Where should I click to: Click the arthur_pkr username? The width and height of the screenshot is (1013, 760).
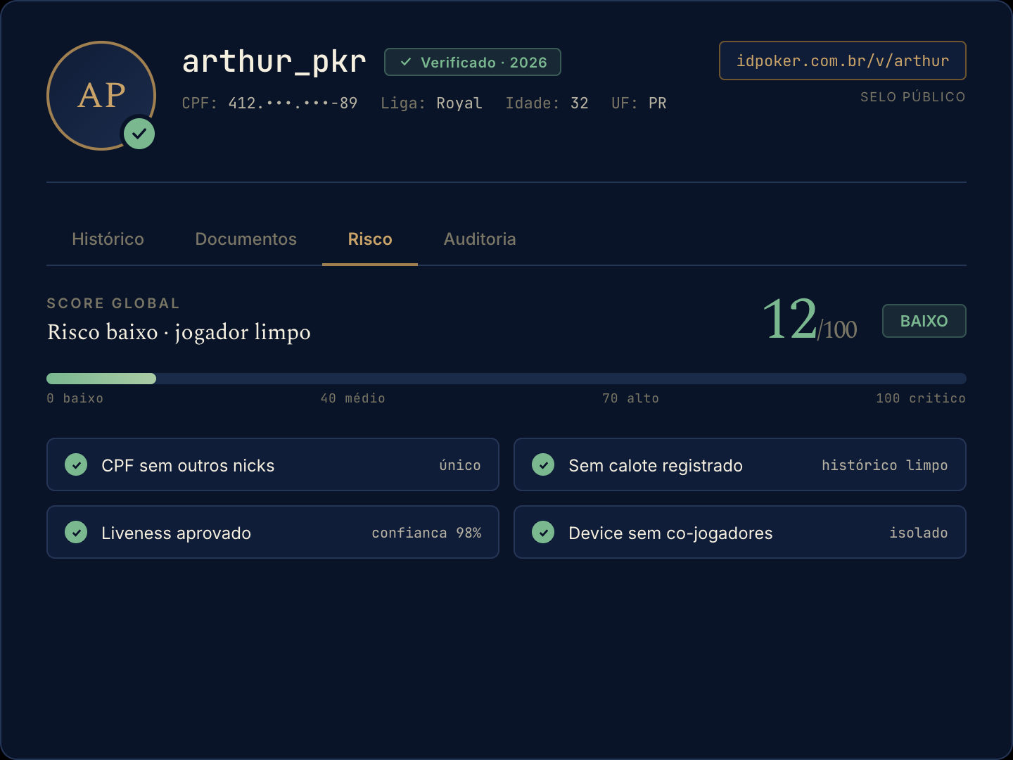tap(274, 62)
